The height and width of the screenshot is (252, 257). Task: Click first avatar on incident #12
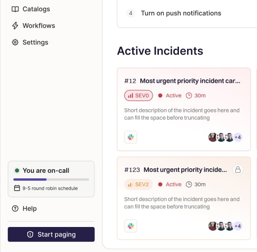point(213,137)
